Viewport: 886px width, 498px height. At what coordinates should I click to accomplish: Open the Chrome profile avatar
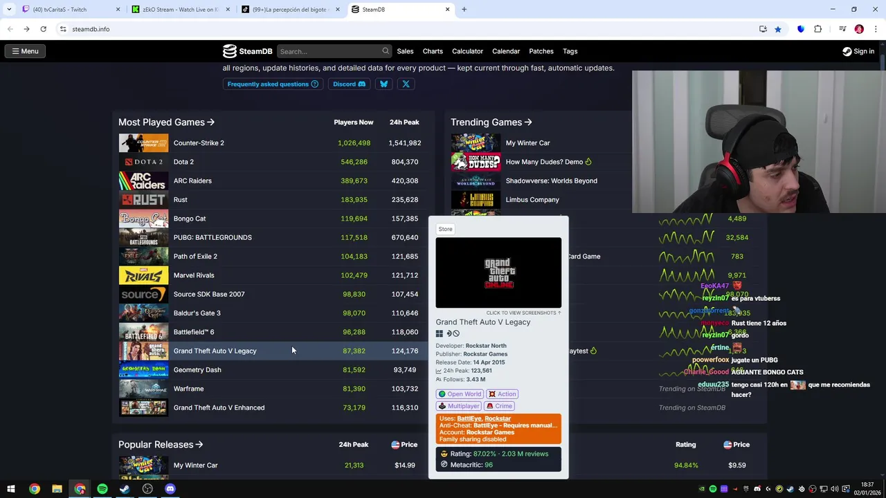(859, 29)
